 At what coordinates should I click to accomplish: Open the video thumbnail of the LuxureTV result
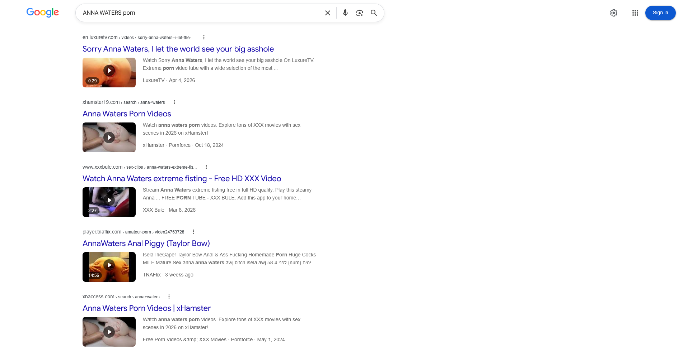pyautogui.click(x=109, y=72)
